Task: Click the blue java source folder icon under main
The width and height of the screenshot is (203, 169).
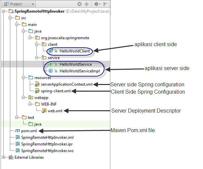Action: (x=31, y=31)
